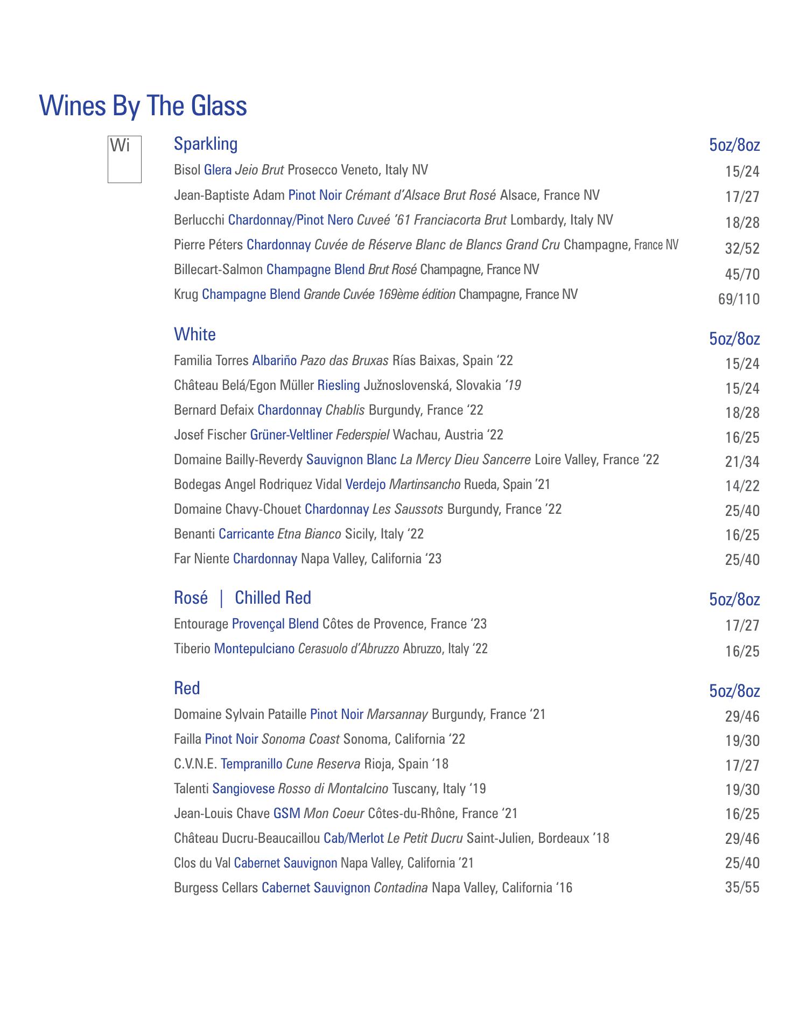The height and width of the screenshot is (1034, 799).
Task: Click the "Albariño" grape in Familia Torres row
Action: coord(275,360)
